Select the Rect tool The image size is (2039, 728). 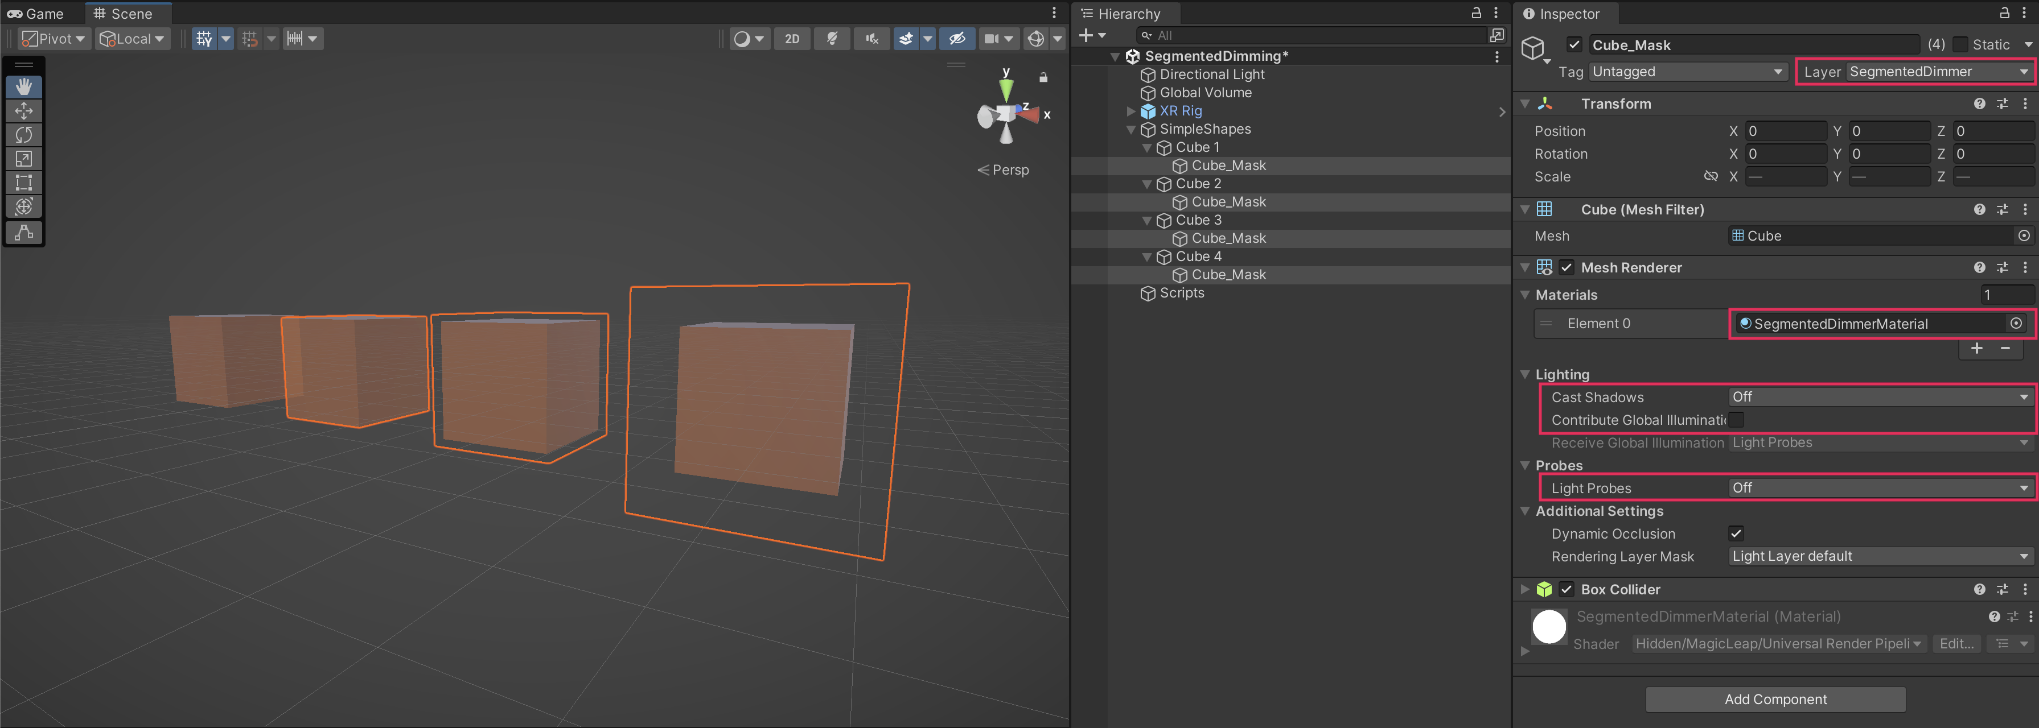point(24,183)
